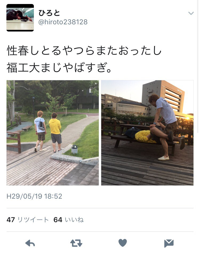This screenshot has height=255, width=200.
Task: Send tweet via the envelope message icon
Action: click(x=169, y=243)
